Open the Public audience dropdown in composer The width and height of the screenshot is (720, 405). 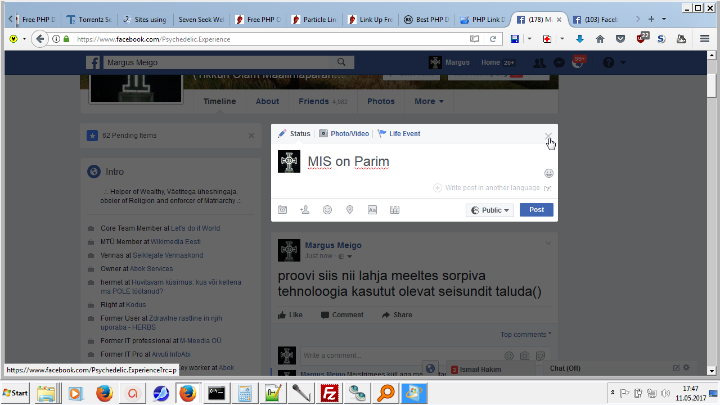click(490, 210)
